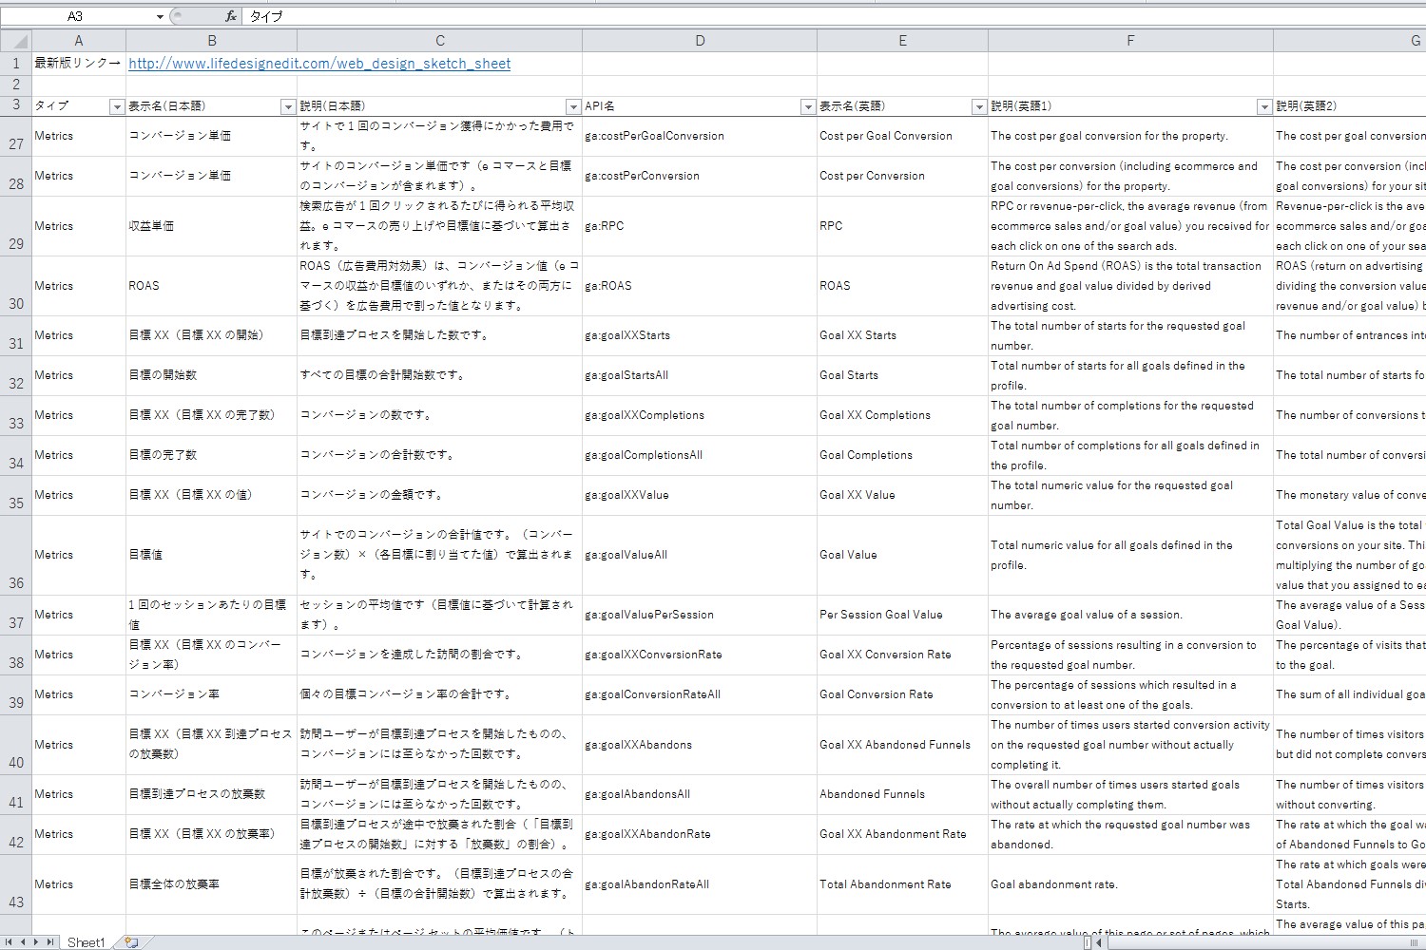Jump to last sheet tab arrow
Viewport: 1426px width, 950px height.
pyautogui.click(x=50, y=942)
